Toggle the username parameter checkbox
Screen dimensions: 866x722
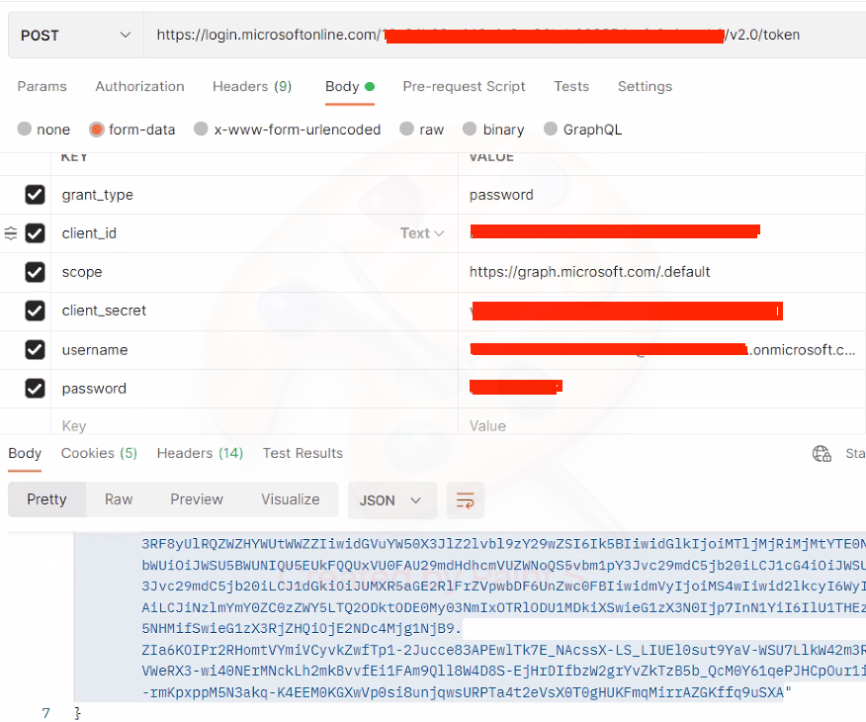tap(35, 350)
